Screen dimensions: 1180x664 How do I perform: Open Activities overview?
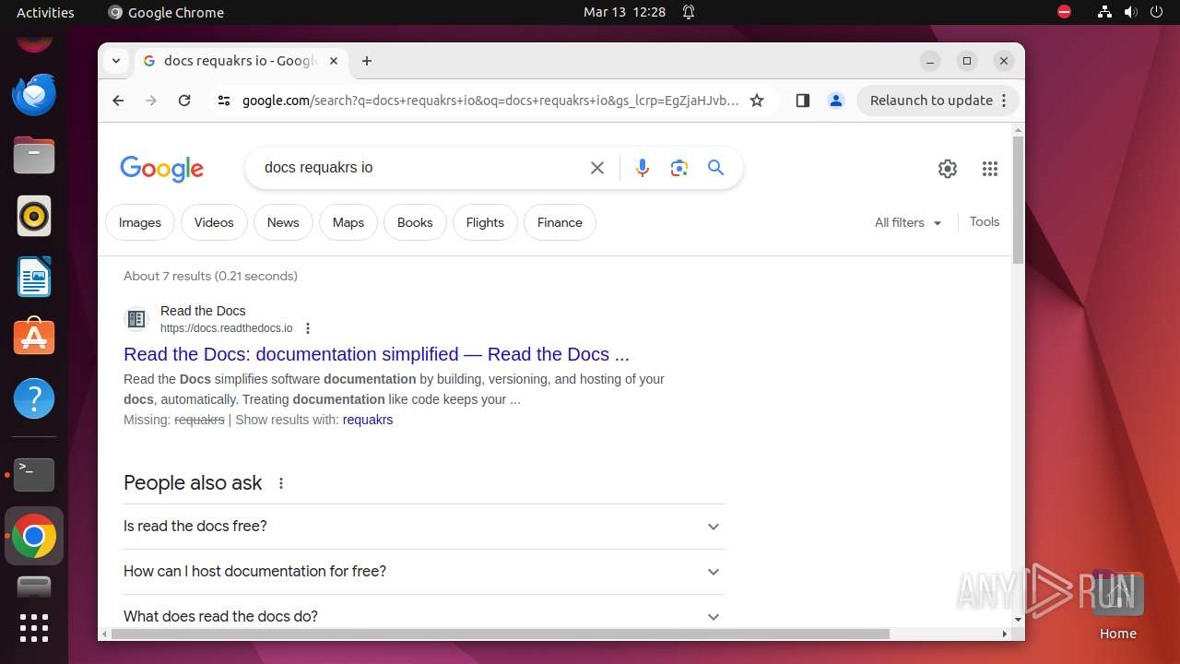click(45, 12)
